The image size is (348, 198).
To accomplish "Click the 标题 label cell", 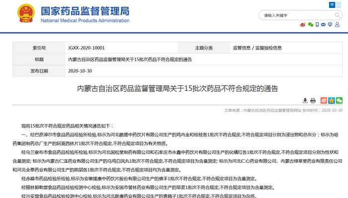I will [x=39, y=60].
